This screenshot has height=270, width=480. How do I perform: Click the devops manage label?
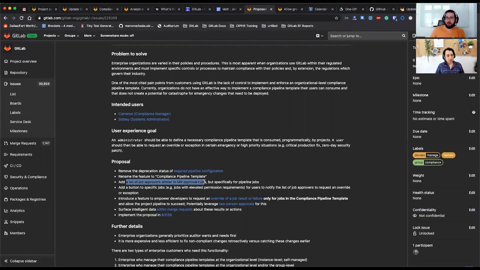click(x=426, y=155)
